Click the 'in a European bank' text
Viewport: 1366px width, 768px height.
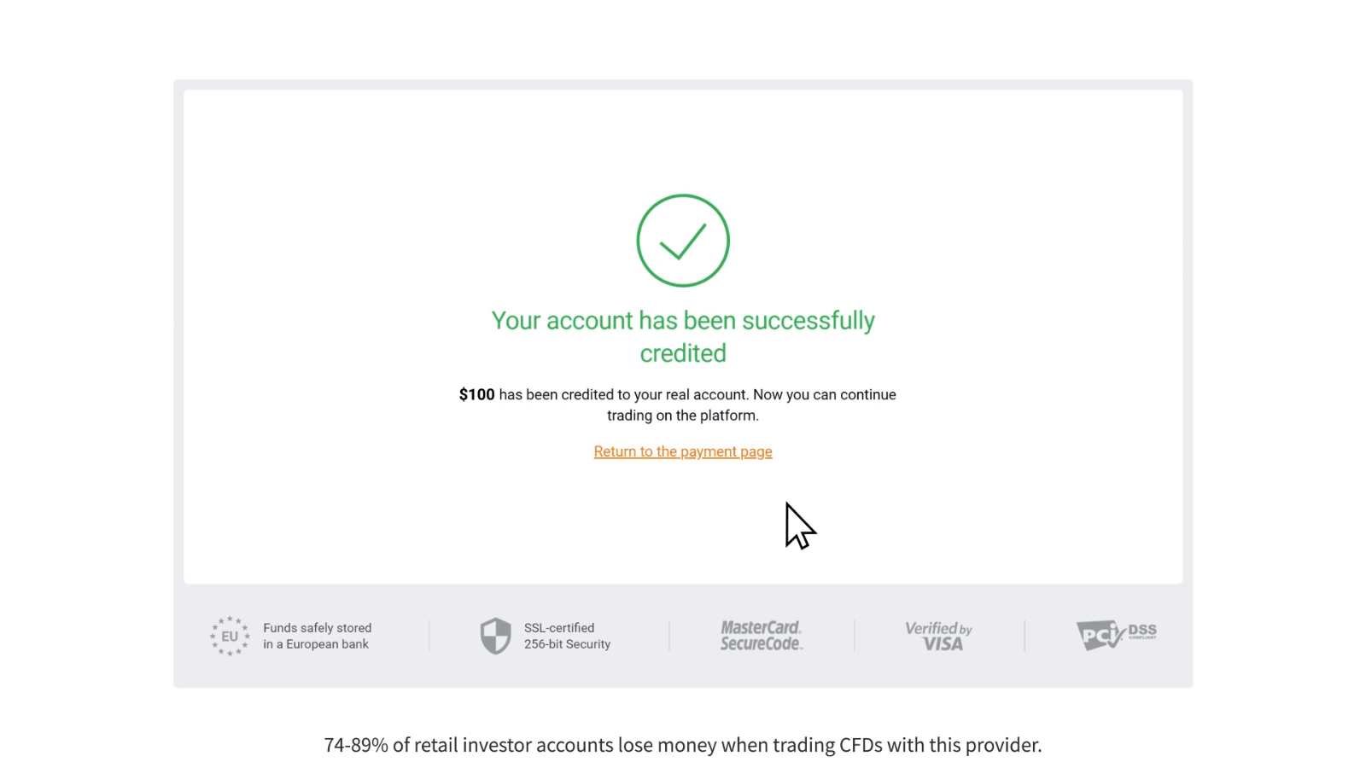pos(316,644)
